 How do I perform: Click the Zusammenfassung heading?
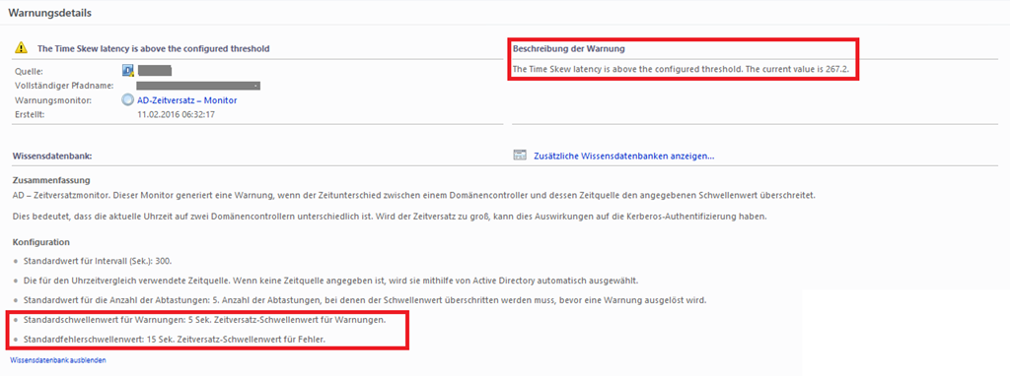point(51,180)
